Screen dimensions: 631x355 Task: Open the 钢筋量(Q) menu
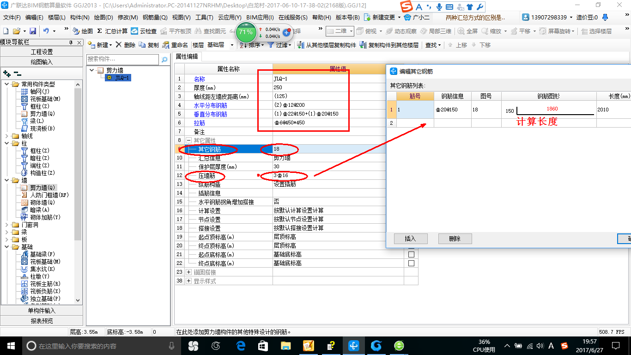155,18
